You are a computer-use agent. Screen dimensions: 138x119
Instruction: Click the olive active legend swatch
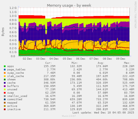tap(5, 106)
